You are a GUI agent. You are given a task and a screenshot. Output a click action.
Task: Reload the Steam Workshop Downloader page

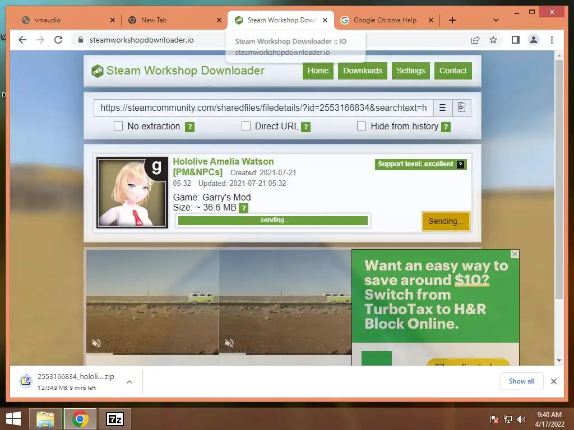(x=58, y=40)
